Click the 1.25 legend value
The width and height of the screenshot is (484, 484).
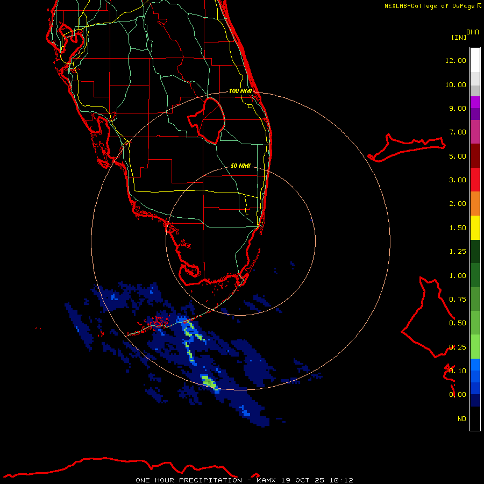pos(458,252)
